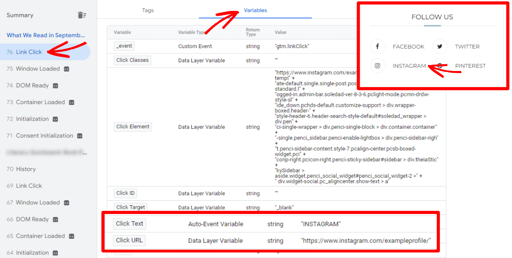Screen dimensions: 512x258
Task: Switch to the Tags tab
Action: tap(148, 10)
